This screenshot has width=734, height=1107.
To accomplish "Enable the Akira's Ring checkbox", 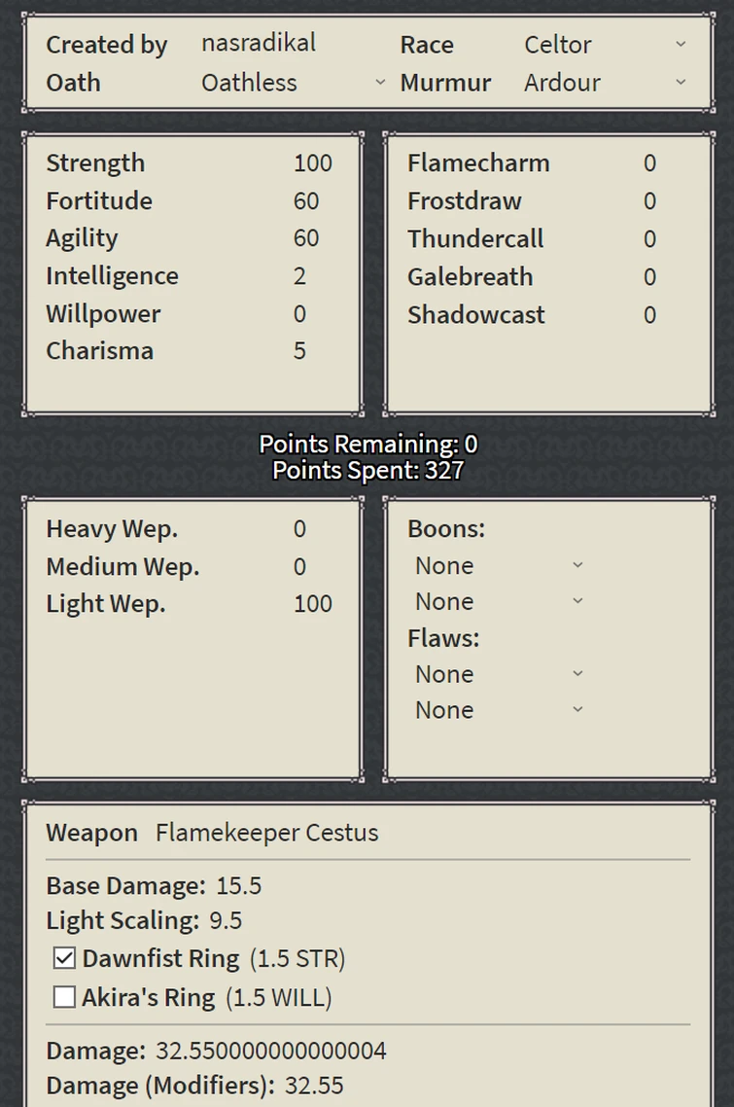I will [x=63, y=997].
